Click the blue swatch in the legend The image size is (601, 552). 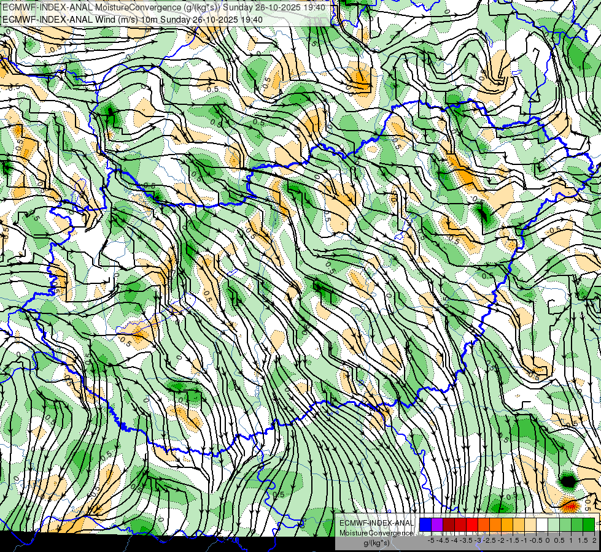425,524
